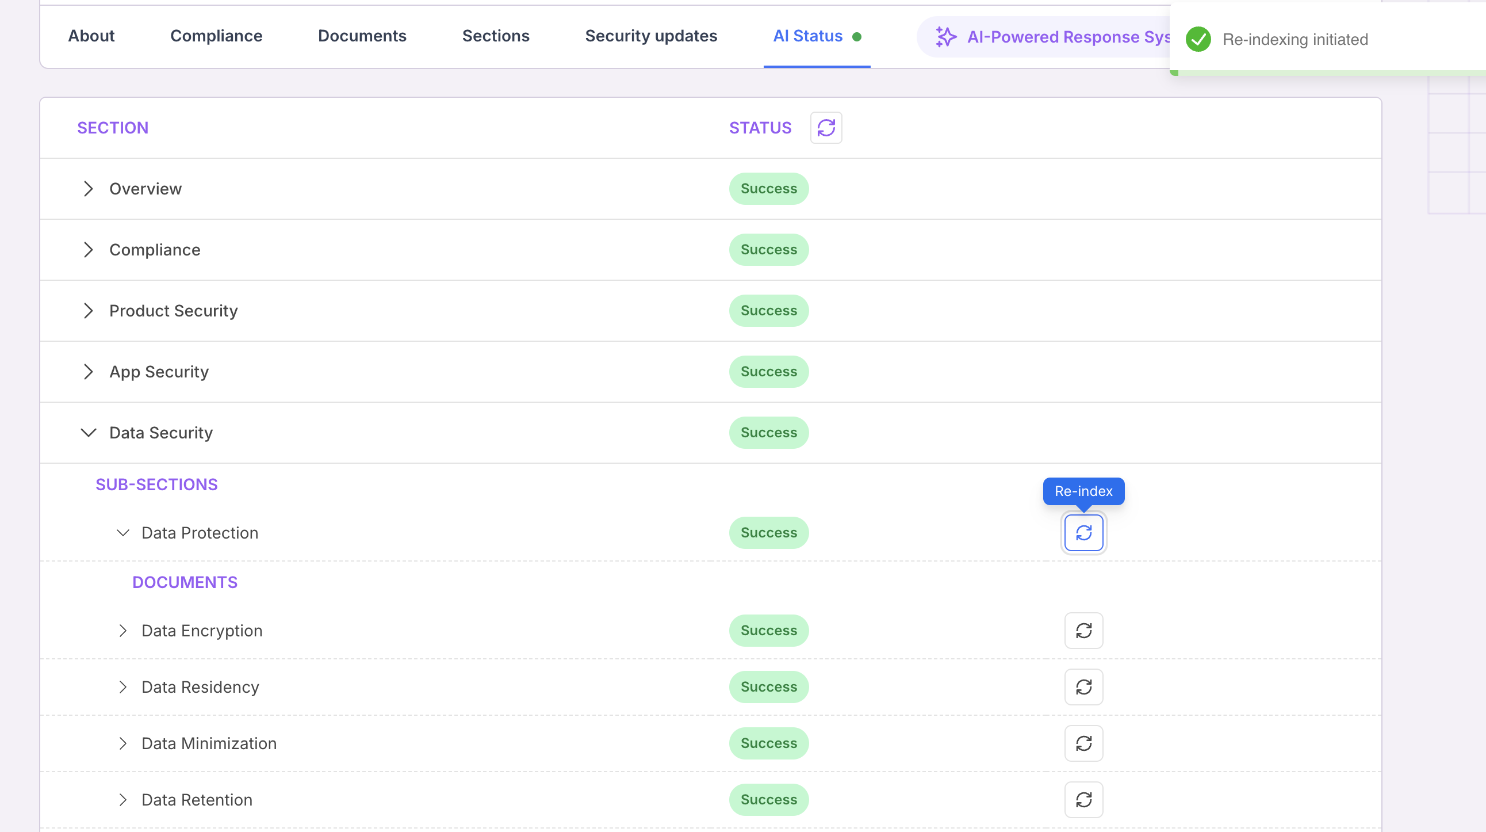Click the Success badge for Data Security
Viewport: 1486px width, 832px height.
768,433
